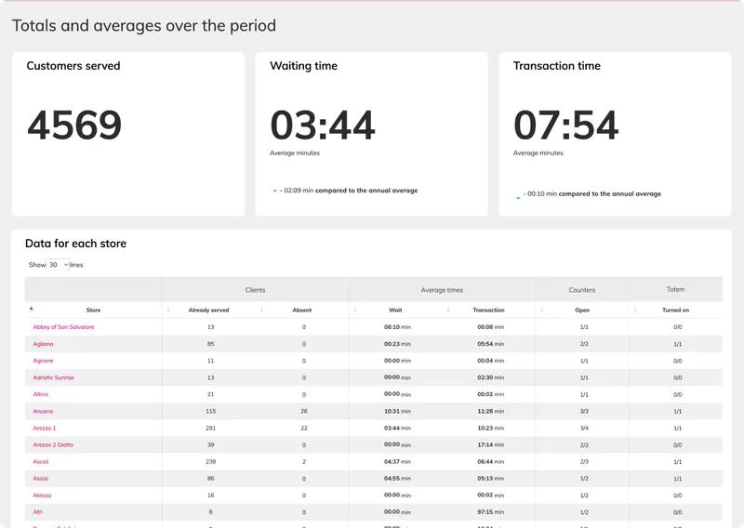Sort table by Store column arrow icon
The height and width of the screenshot is (528, 744).
(x=32, y=310)
